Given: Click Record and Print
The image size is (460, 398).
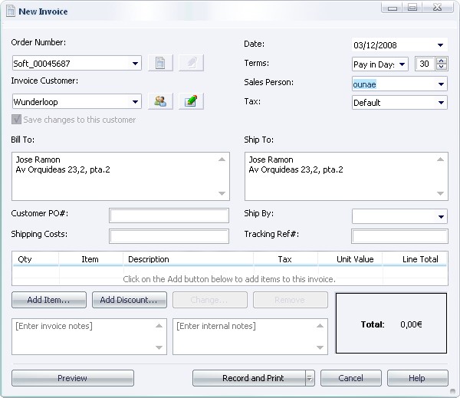Looking at the screenshot, I should pos(249,378).
